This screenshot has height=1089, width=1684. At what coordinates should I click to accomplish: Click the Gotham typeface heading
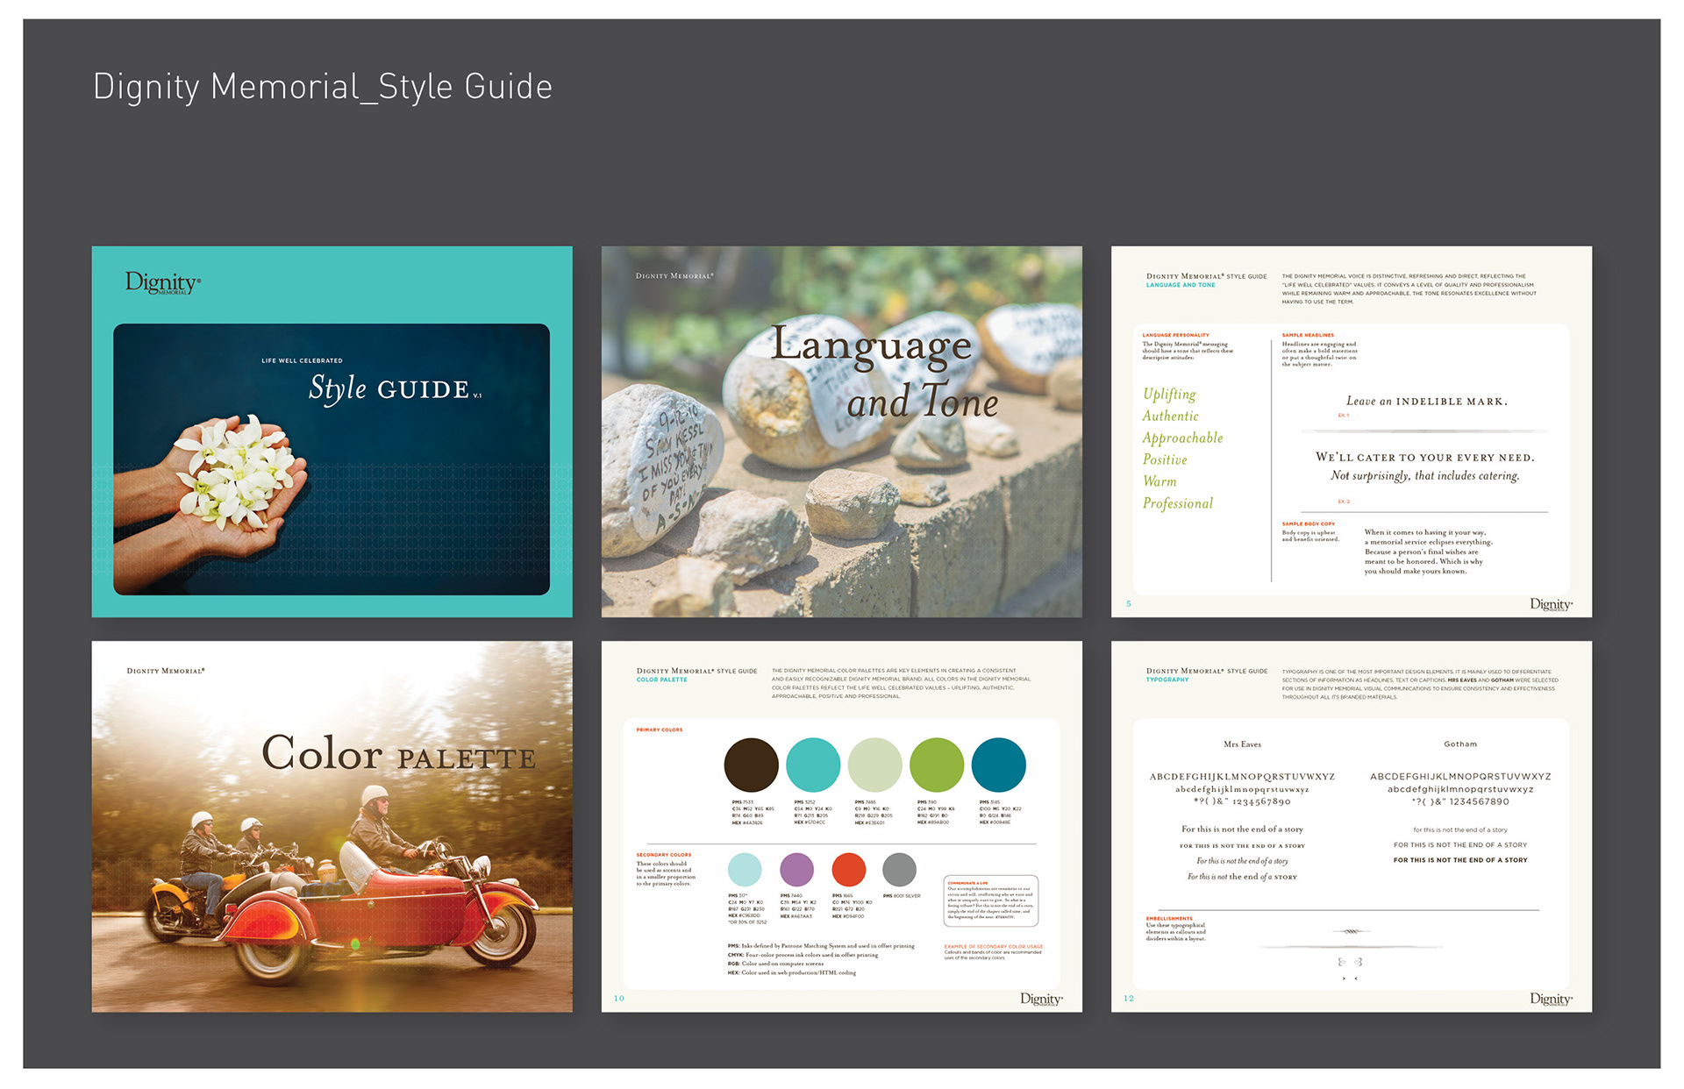tap(1460, 744)
